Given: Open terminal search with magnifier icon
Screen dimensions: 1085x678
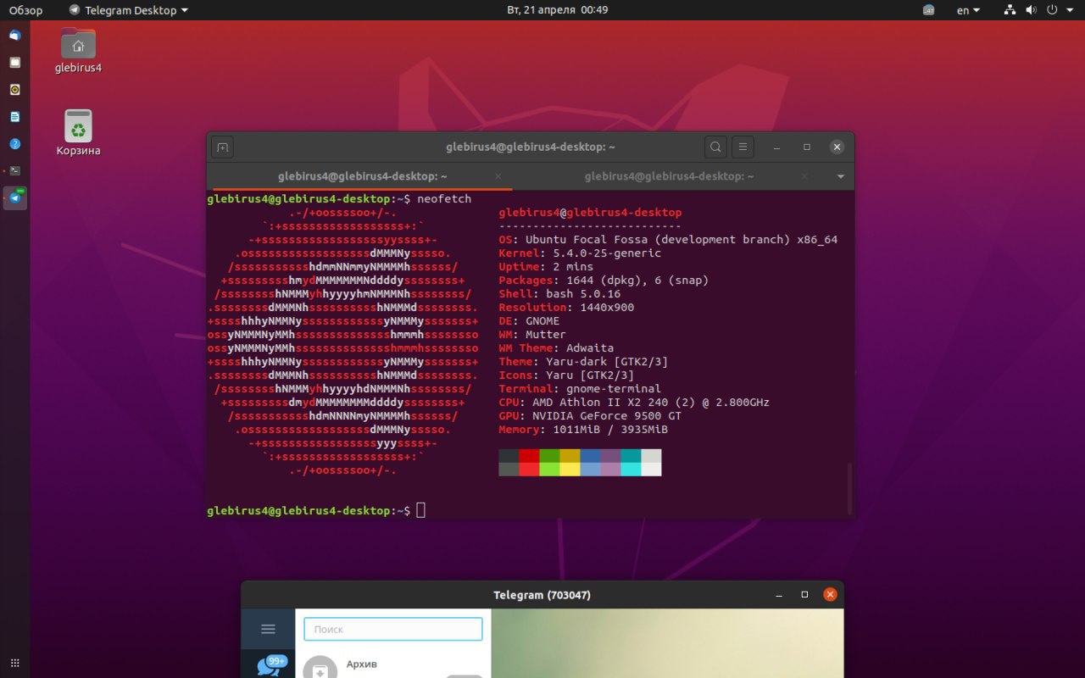Looking at the screenshot, I should pyautogui.click(x=715, y=147).
